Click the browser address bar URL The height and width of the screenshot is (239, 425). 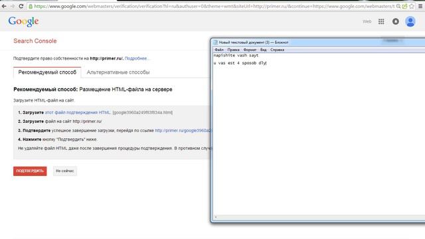[214, 6]
